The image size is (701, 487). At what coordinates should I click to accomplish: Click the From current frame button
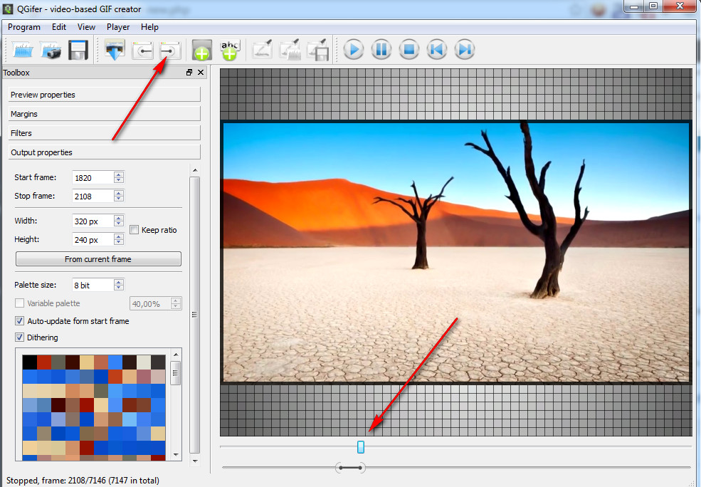pos(98,259)
